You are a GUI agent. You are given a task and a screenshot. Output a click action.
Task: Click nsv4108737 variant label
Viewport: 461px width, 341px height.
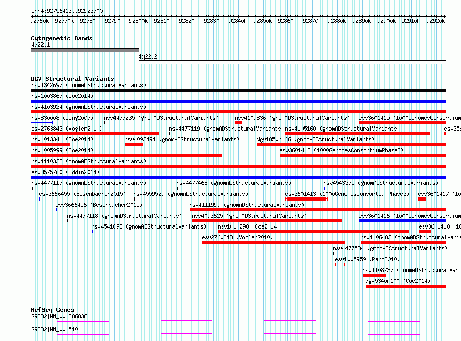coord(411,270)
